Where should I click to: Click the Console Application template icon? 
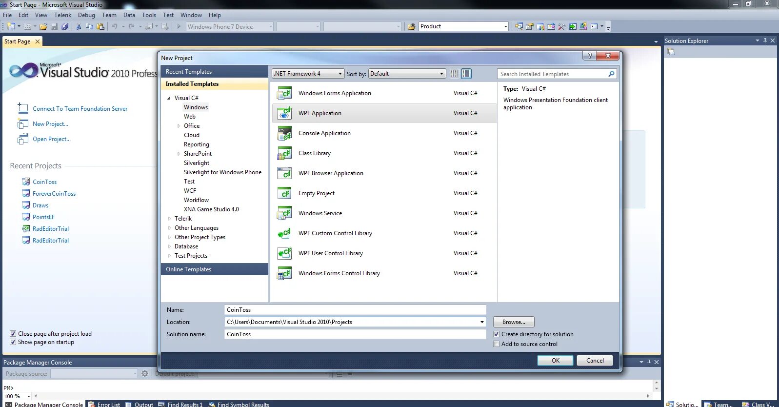tap(284, 133)
